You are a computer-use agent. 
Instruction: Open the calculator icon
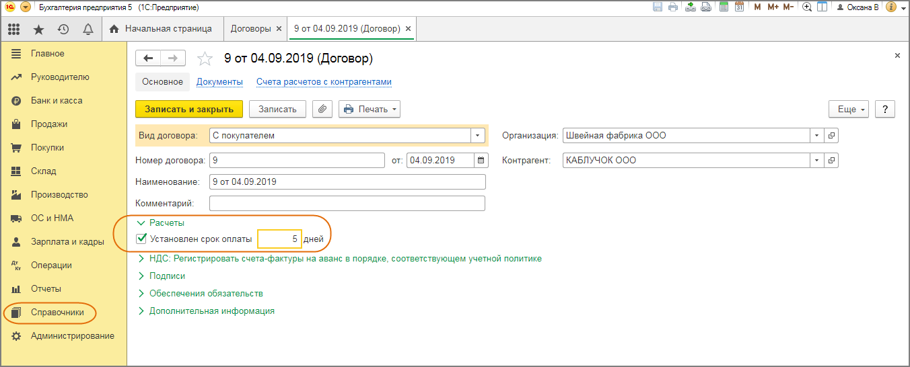[724, 7]
